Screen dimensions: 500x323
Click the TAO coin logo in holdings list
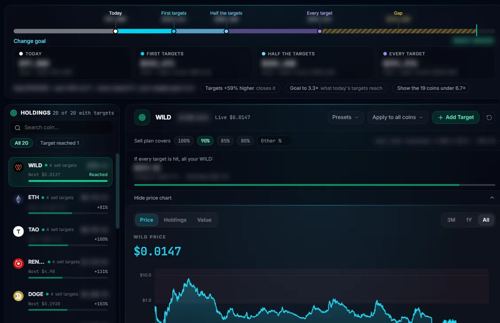click(19, 231)
